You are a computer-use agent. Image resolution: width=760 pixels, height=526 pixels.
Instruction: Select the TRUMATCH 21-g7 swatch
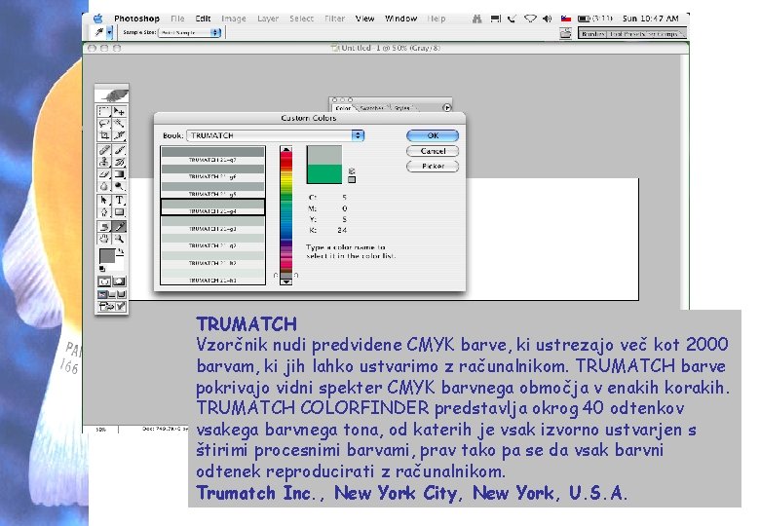click(x=212, y=155)
